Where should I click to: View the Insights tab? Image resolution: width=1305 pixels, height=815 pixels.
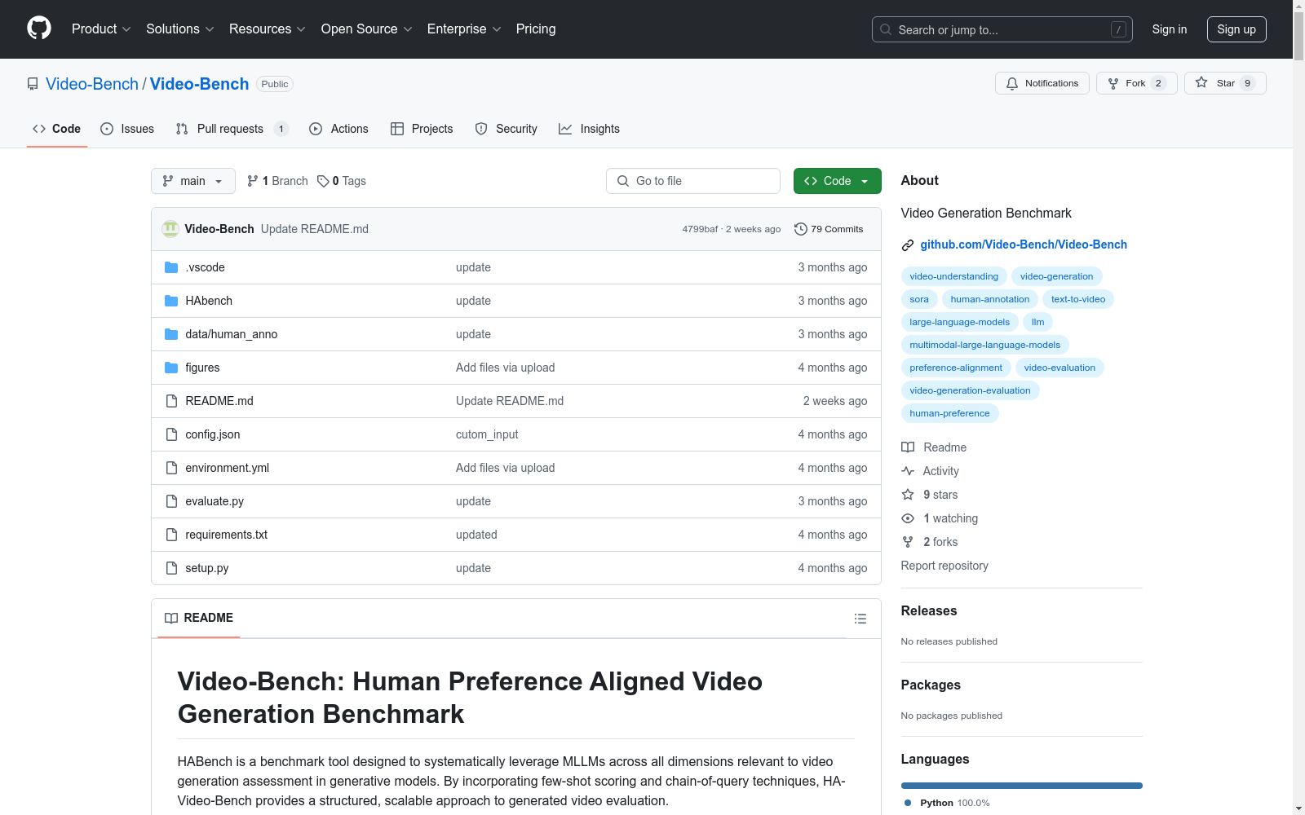(589, 129)
